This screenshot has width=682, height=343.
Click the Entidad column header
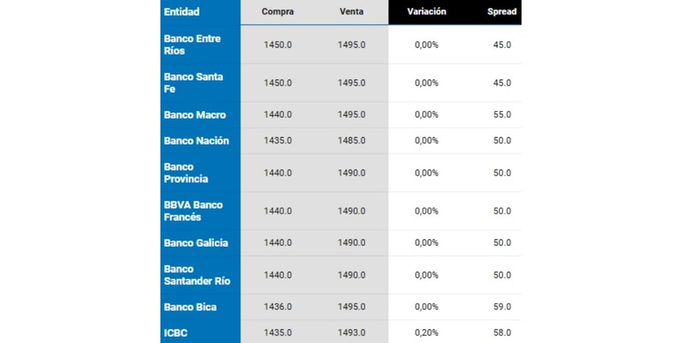(182, 12)
